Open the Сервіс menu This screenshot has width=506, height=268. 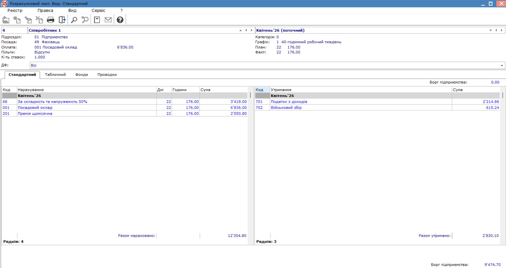98,11
